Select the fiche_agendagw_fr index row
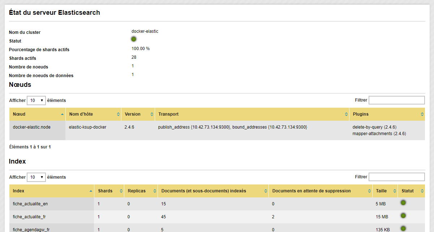434x232 pixels. [x=217, y=228]
